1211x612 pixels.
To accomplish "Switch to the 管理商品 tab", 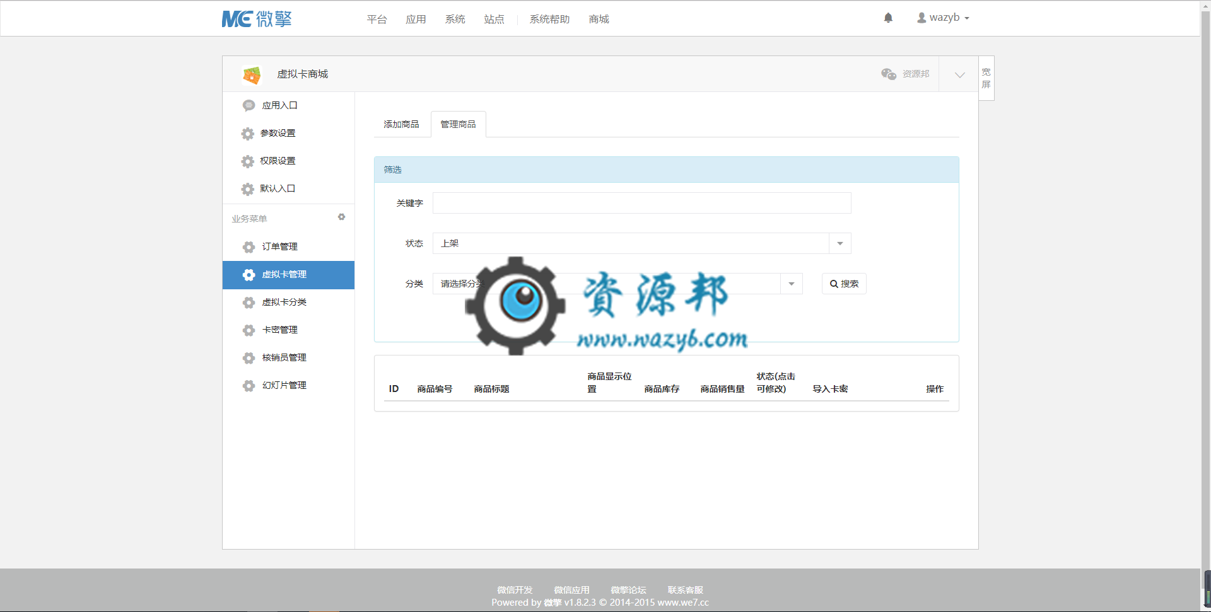I will (458, 124).
